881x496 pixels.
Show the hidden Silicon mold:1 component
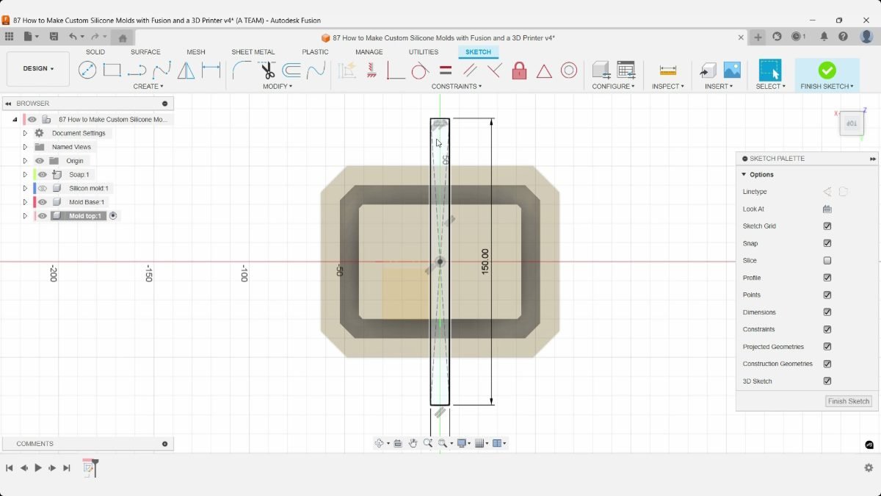click(x=43, y=189)
